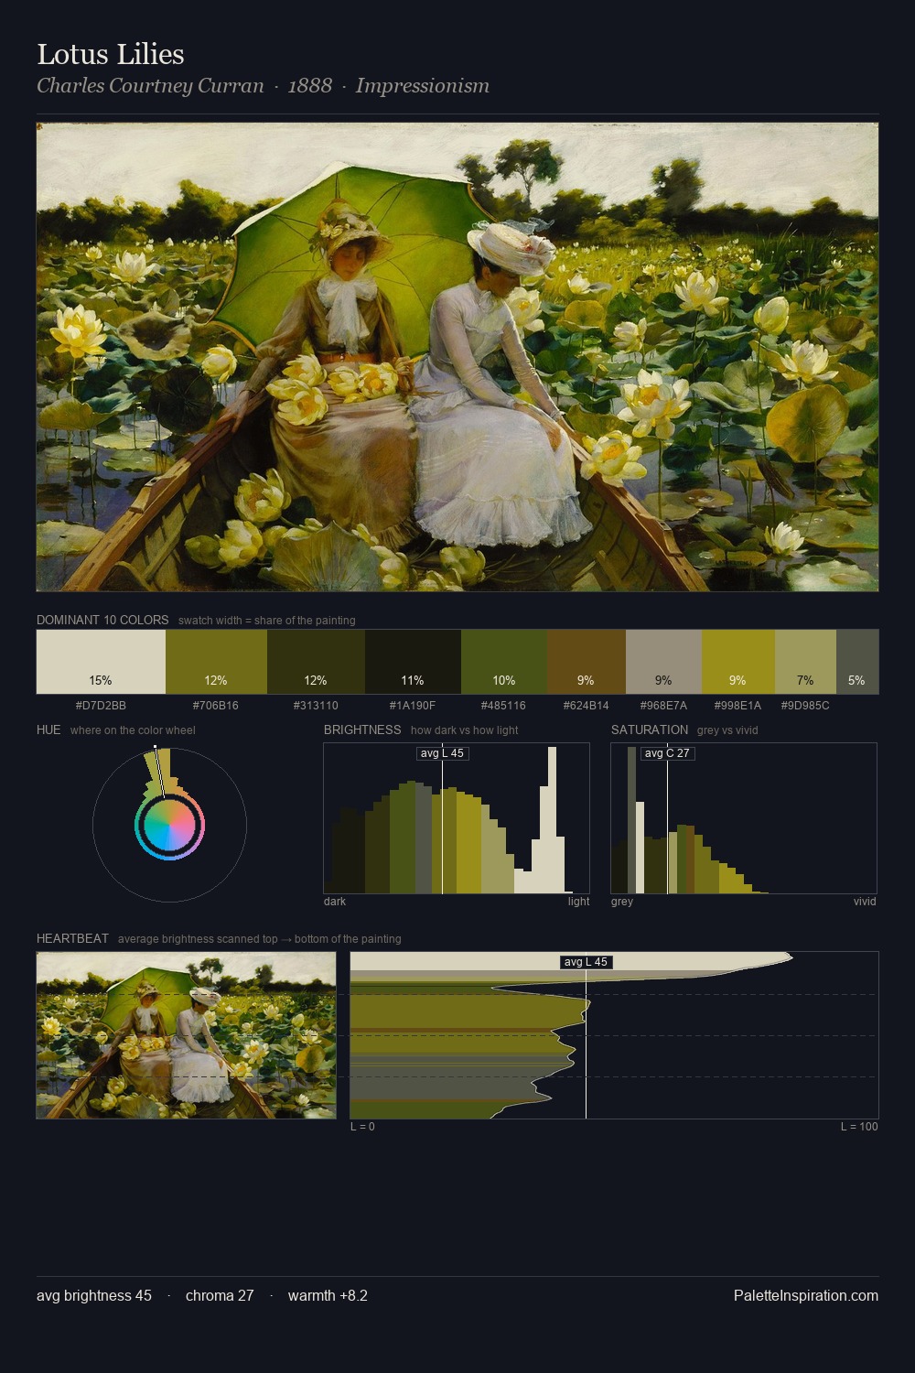Select the 9% yellow-olive swatch #998E1A
Viewport: 915px width, 1373px height.
(737, 662)
